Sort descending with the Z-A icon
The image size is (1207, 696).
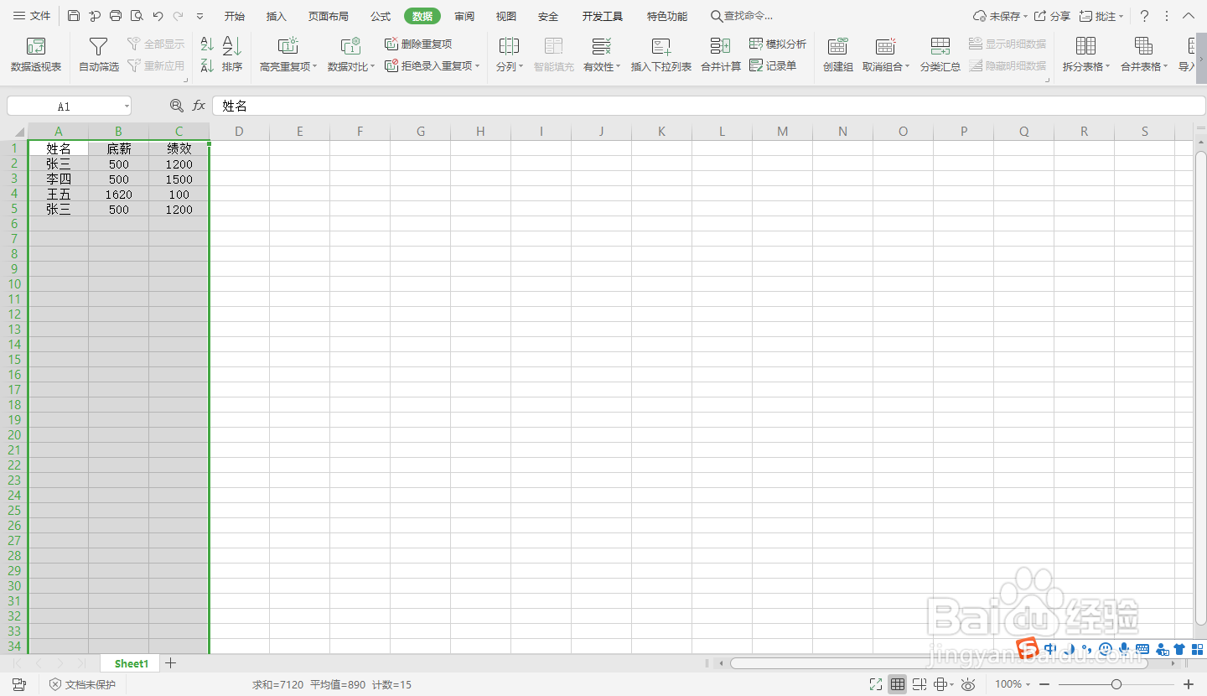(x=207, y=65)
